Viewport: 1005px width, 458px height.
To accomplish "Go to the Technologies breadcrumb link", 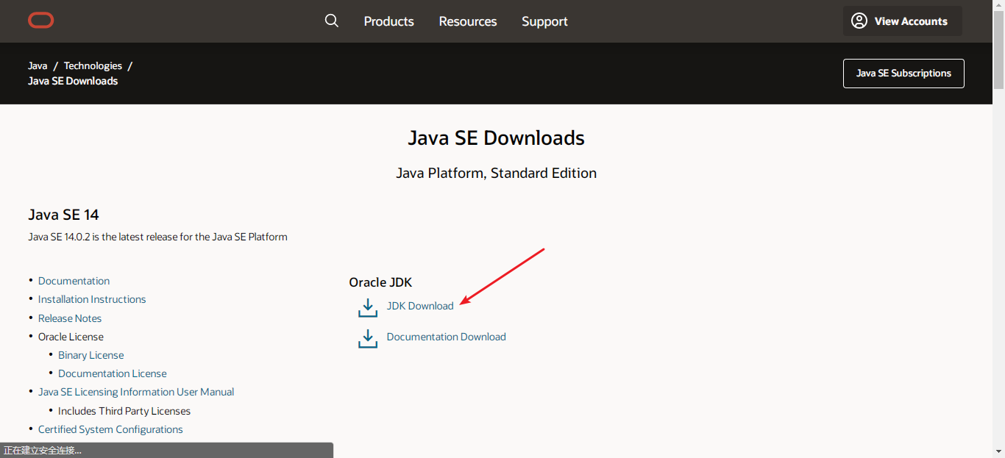I will click(93, 65).
